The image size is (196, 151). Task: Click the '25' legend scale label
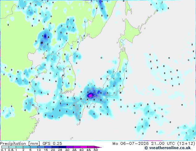pyautogui.click(x=60, y=150)
